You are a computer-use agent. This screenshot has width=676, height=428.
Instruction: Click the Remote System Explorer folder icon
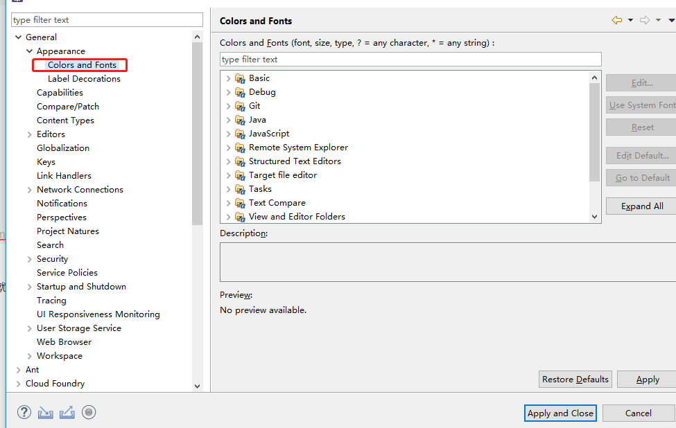(240, 148)
